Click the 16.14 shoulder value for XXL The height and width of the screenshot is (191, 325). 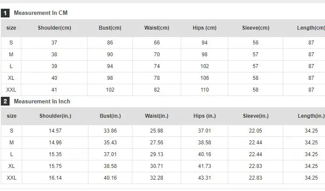[55, 178]
